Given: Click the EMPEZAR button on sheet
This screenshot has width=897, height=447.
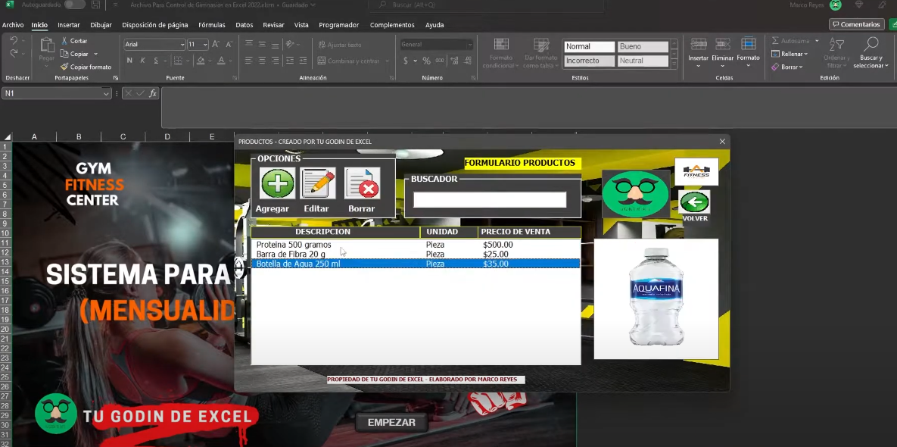Looking at the screenshot, I should (x=391, y=423).
